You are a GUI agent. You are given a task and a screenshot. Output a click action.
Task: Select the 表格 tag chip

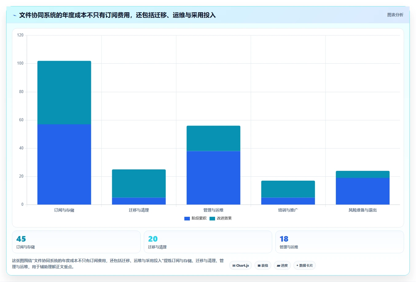(263, 265)
